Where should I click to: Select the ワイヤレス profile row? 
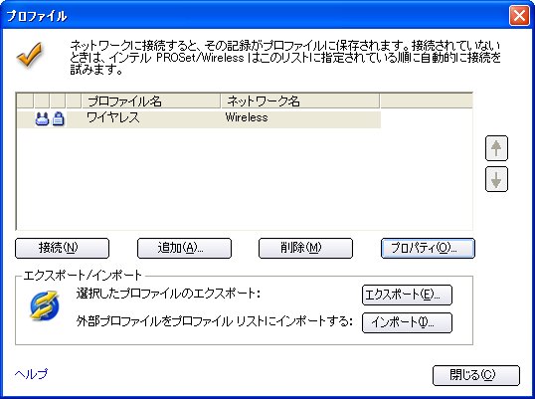(x=199, y=119)
